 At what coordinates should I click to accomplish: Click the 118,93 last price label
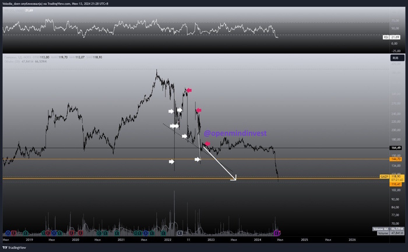(x=396, y=176)
